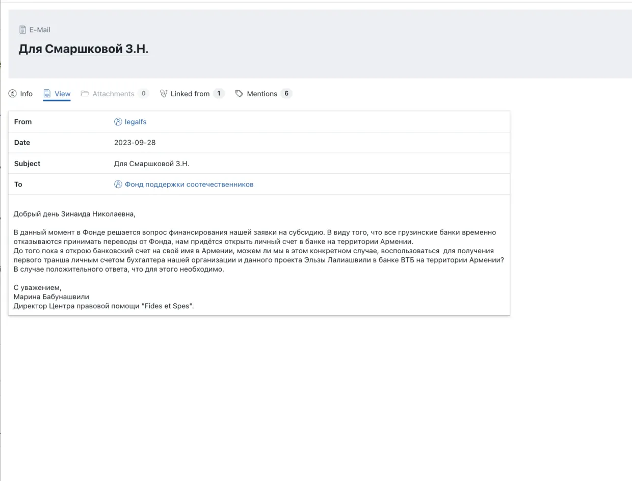Open the legalfs sender link

click(x=136, y=122)
